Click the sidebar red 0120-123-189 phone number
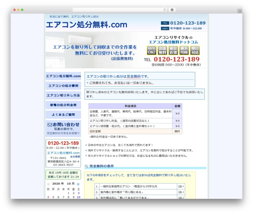Viewport: 253px width, 214px height. point(63,143)
